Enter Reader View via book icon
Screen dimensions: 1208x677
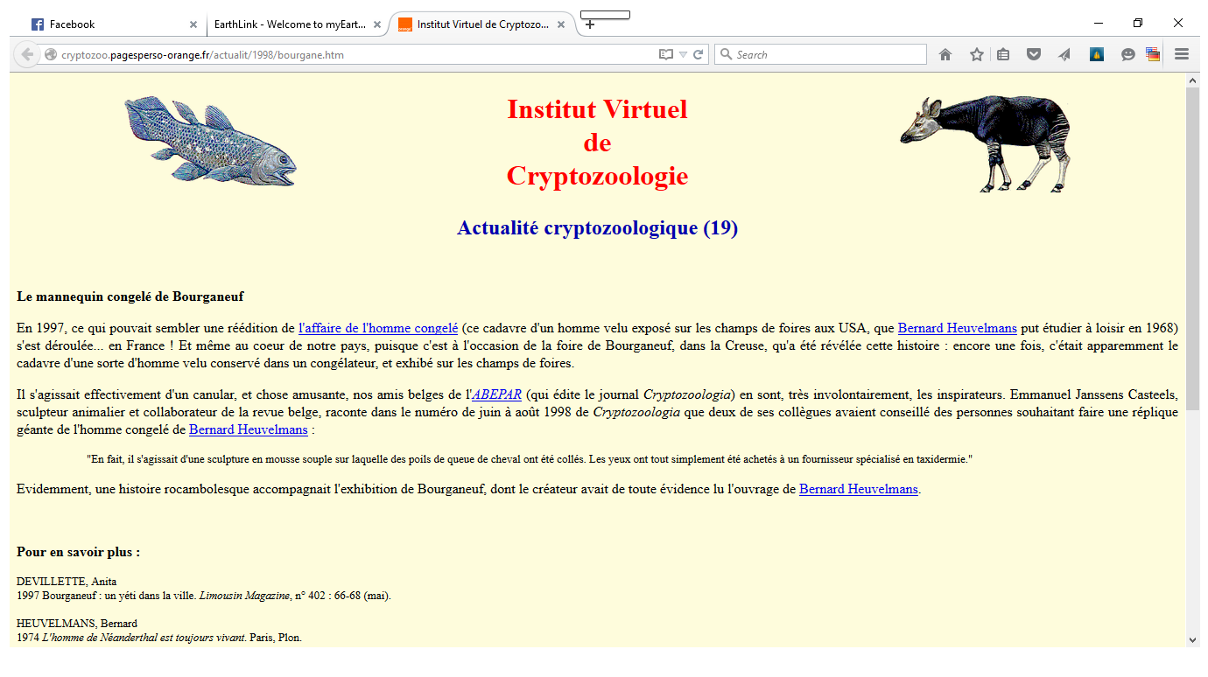pos(666,54)
